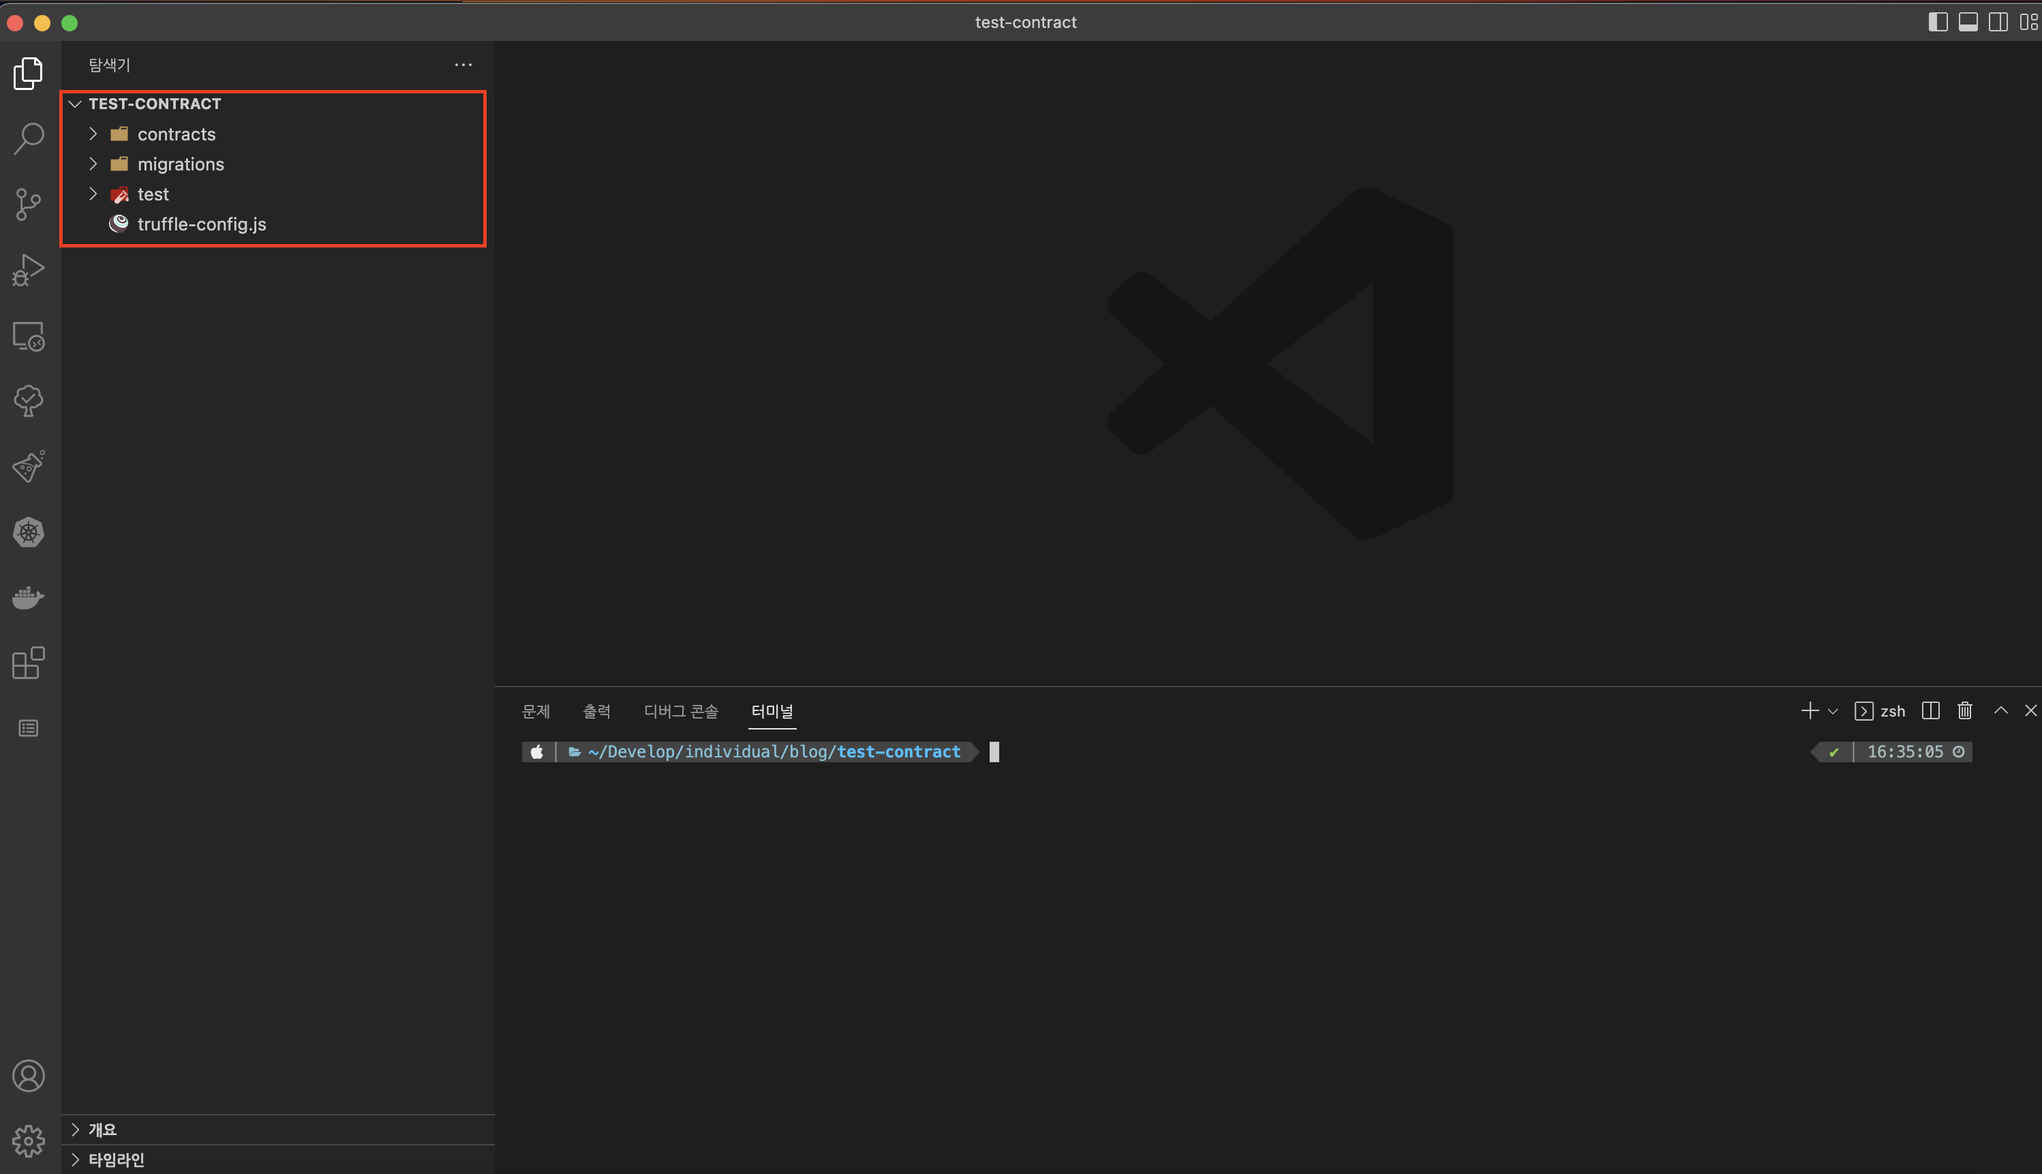Screen dimensions: 2042x1174
Task: Switch to the 문제 tab
Action: 536,711
